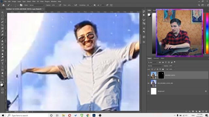Switch to the Channels tab
Image resolution: width=209 pixels, height=117 pixels.
(x=156, y=58)
